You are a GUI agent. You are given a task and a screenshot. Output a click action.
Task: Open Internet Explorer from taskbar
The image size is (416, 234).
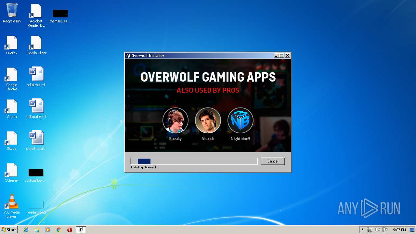(26, 230)
